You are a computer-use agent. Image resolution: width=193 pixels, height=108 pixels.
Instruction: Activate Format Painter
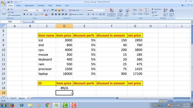(14, 15)
